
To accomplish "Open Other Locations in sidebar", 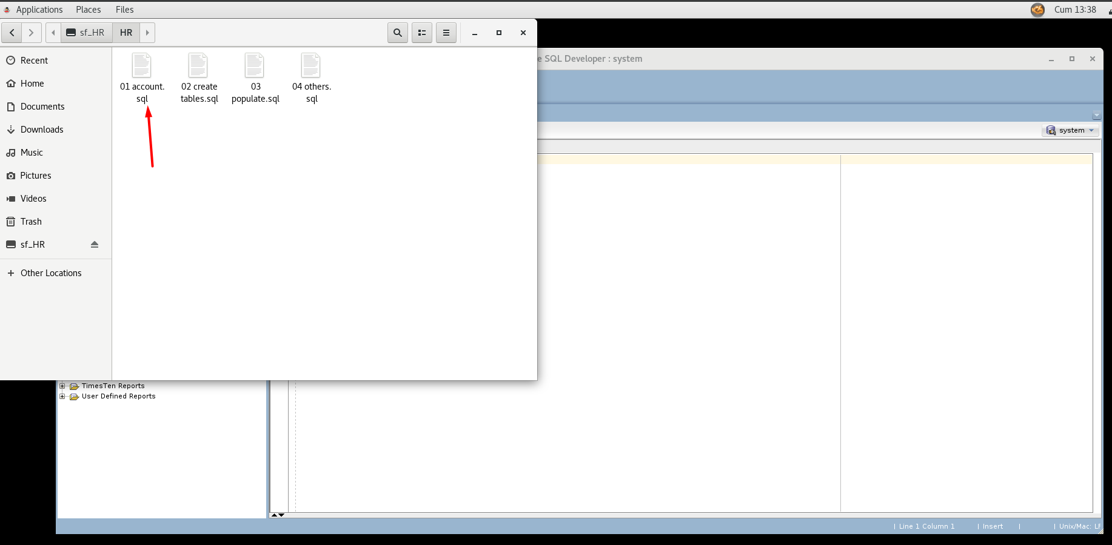I will coord(51,273).
